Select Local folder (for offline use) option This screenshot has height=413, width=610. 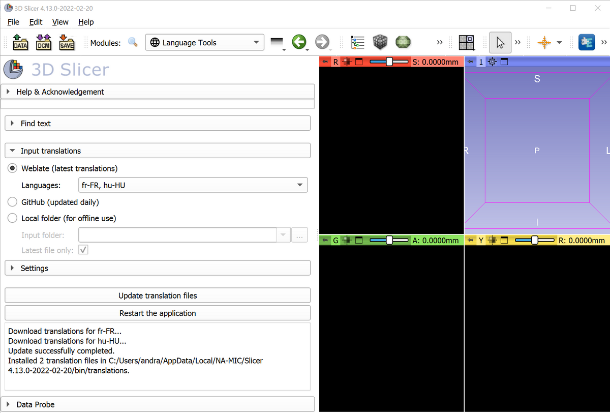[x=13, y=218]
